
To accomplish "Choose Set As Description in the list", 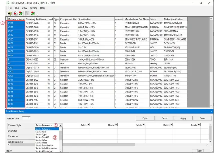I will tap(47, 145).
